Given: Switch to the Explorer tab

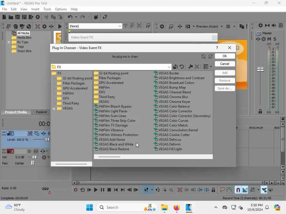Looking at the screenshot, I should coord(41,112).
